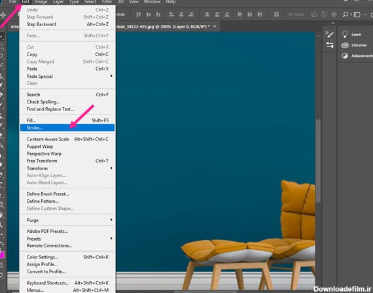Select Define Pattern... menu entry
This screenshot has width=373, height=293.
click(67, 201)
